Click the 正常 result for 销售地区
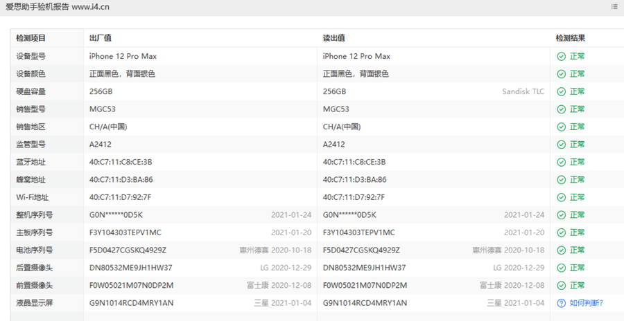 pyautogui.click(x=577, y=127)
